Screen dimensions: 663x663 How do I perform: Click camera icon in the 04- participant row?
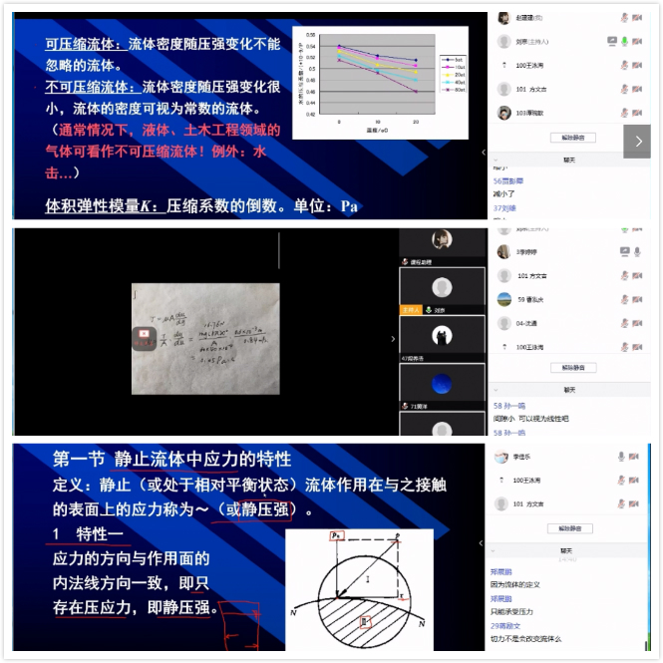coord(637,323)
